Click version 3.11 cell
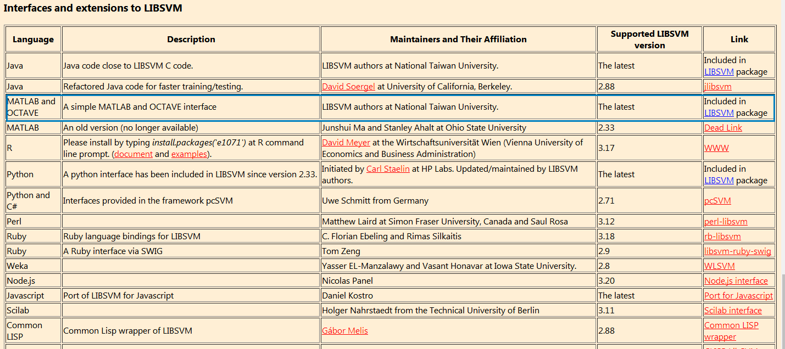The image size is (785, 349). pyautogui.click(x=650, y=310)
